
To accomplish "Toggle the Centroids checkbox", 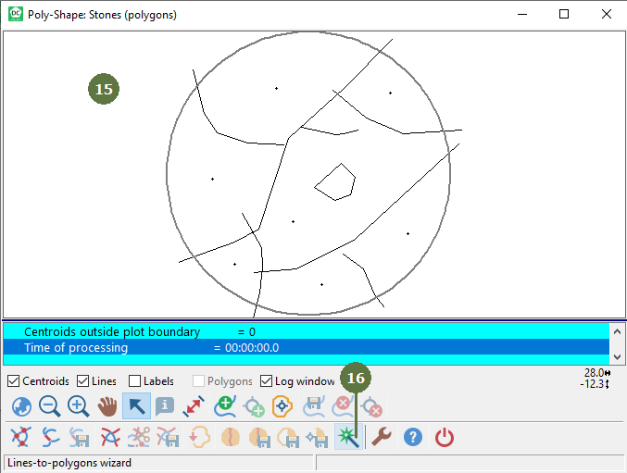I will [x=13, y=381].
